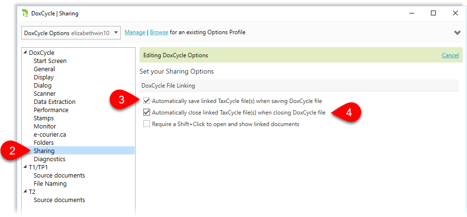The width and height of the screenshot is (467, 217).
Task: Select Source documents under T1/TP1
Action: pyautogui.click(x=59, y=175)
